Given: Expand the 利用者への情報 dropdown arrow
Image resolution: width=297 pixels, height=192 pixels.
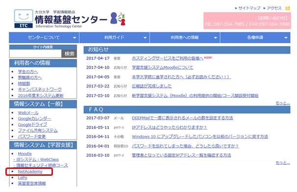Looking at the screenshot, I should point(216,38).
